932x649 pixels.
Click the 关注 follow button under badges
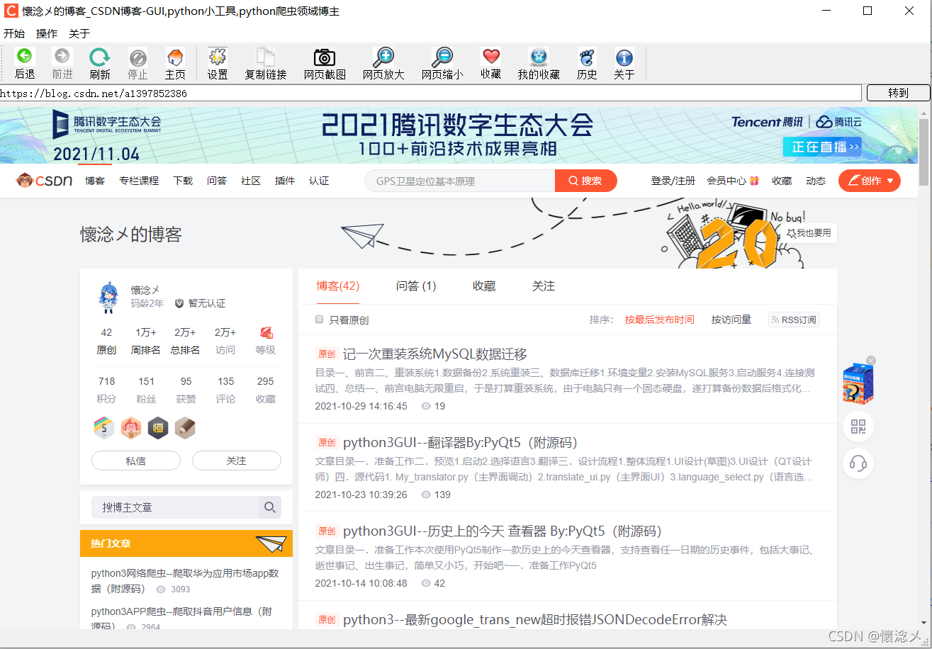237,461
